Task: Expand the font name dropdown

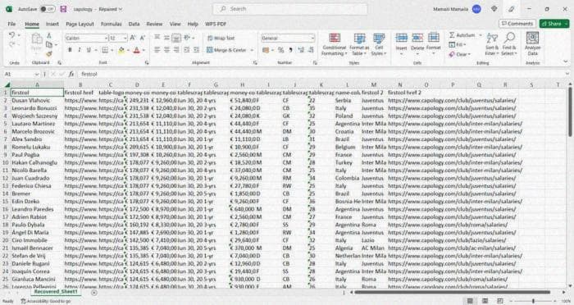Action: point(106,38)
